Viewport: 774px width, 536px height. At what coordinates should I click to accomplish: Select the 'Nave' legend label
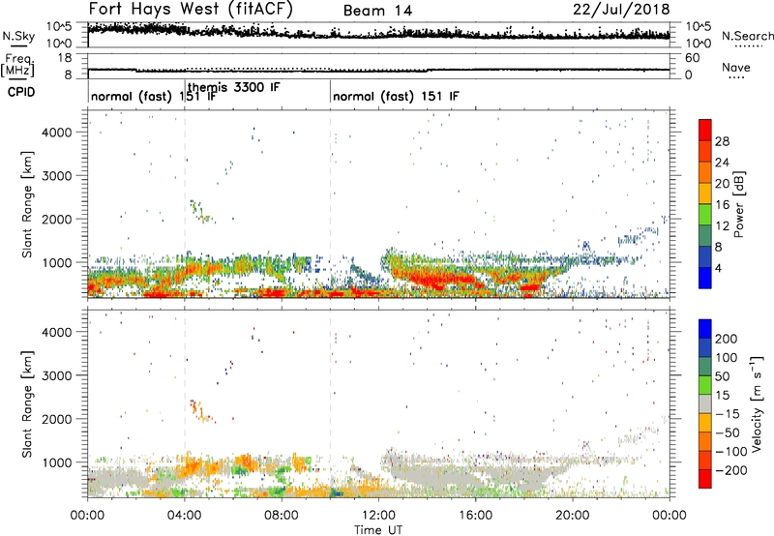[x=735, y=67]
